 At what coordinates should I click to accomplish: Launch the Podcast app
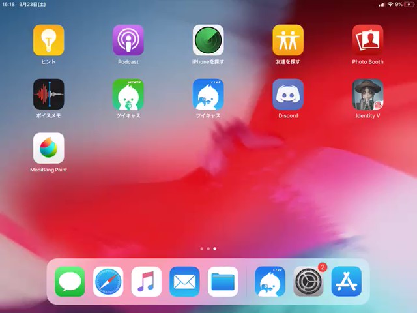(128, 40)
